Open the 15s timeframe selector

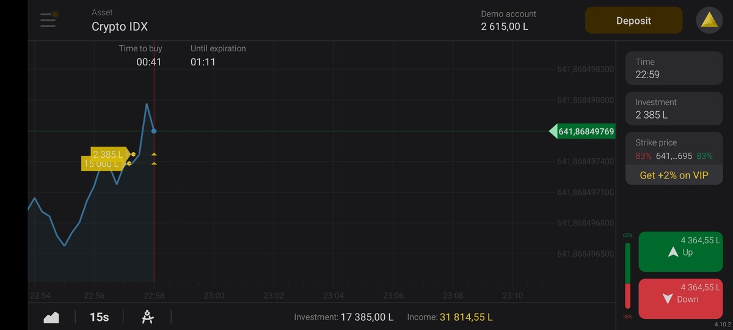click(x=99, y=317)
